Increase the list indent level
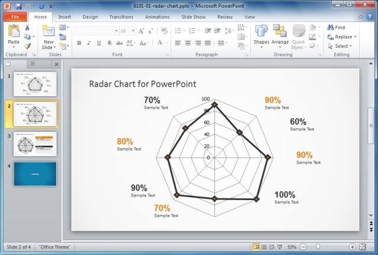 217,31
